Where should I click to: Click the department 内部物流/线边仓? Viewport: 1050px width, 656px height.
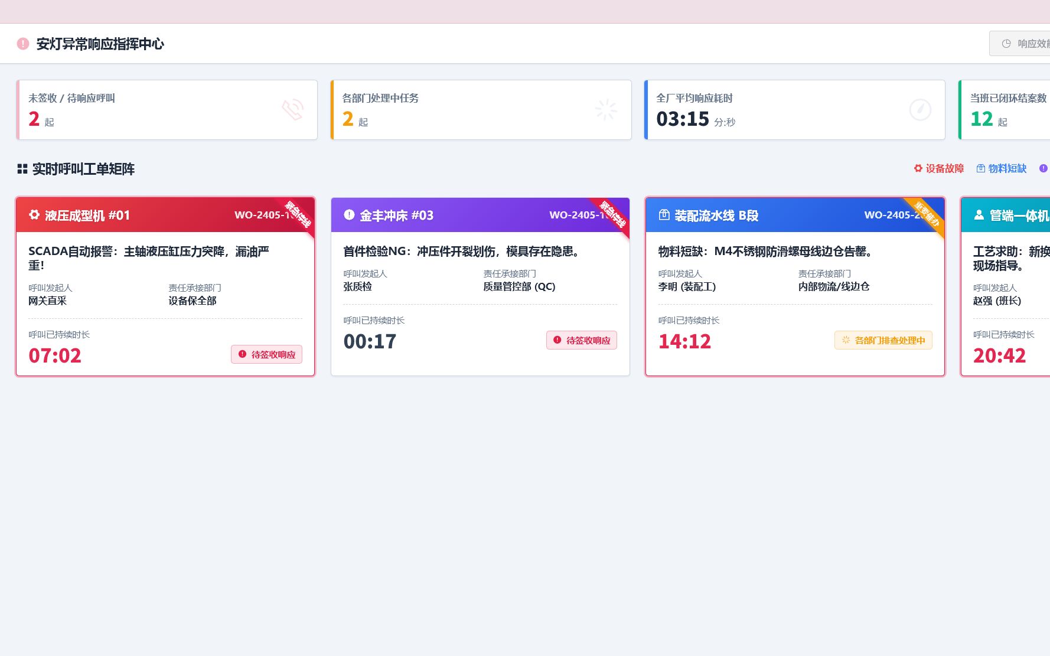point(834,286)
